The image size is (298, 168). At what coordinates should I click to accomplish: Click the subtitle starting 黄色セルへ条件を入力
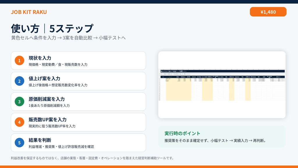tap(68, 38)
